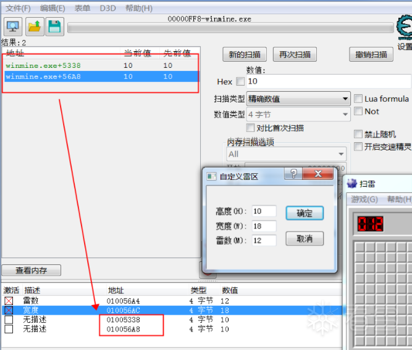Click the 宽度(W) input field
Screen dimensions: 412x350
tap(264, 226)
